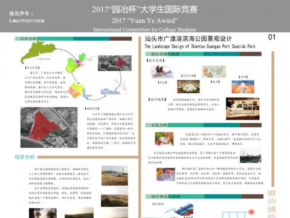This screenshot has height=218, width=290.
Task: Click the sunset hands image
Action: click(x=243, y=87)
